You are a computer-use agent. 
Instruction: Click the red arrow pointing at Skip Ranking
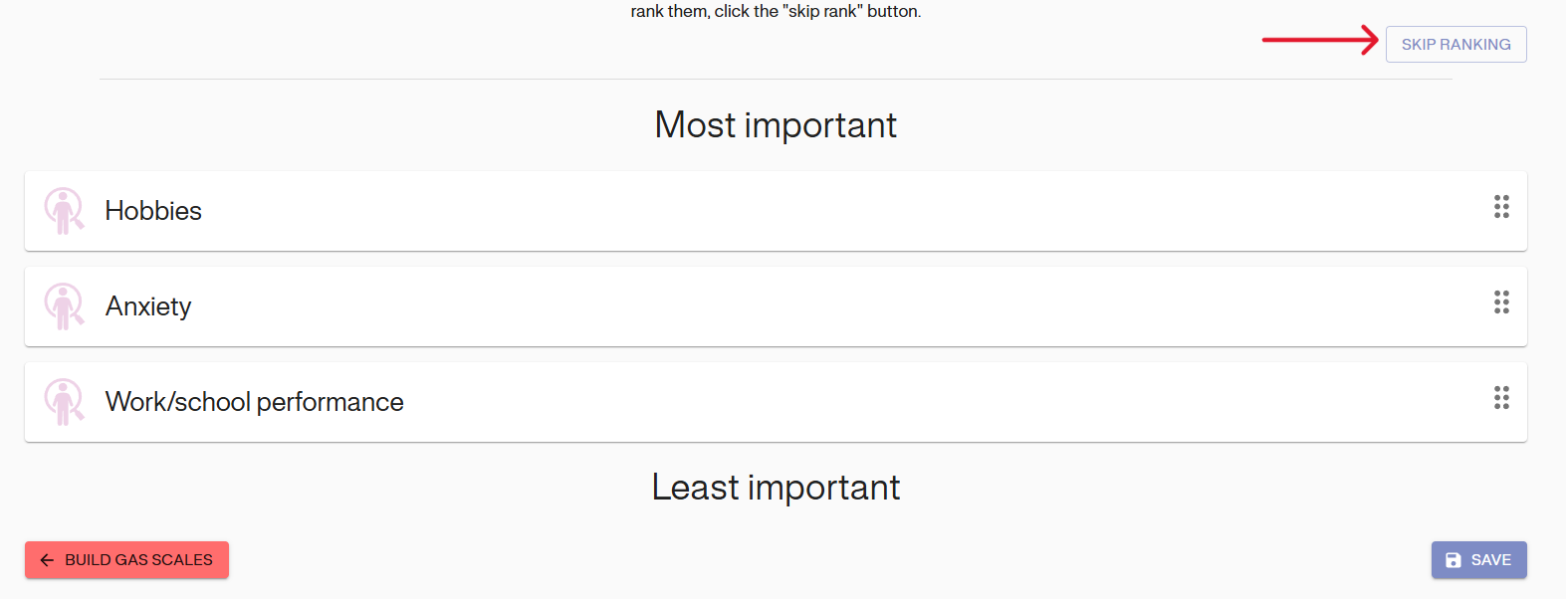coord(1319,41)
